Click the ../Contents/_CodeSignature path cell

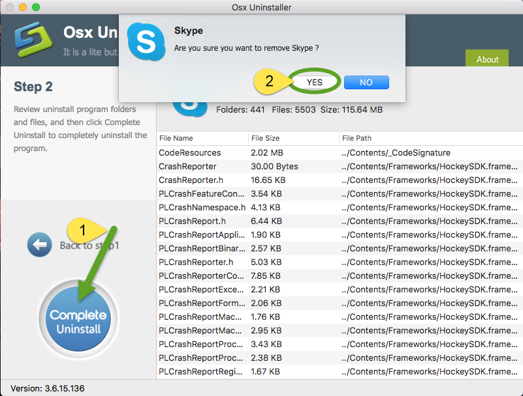click(x=396, y=153)
